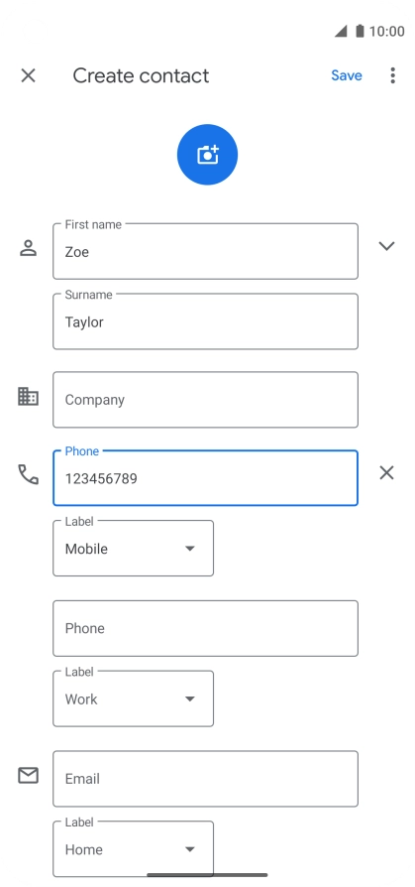This screenshot has width=415, height=887.
Task: Open the Mobile phone label dropdown
Action: point(134,548)
